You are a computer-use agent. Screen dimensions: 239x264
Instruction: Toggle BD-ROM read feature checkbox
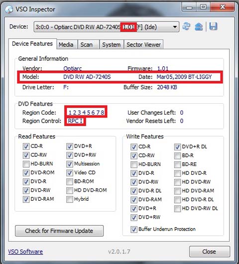[x=70, y=181]
